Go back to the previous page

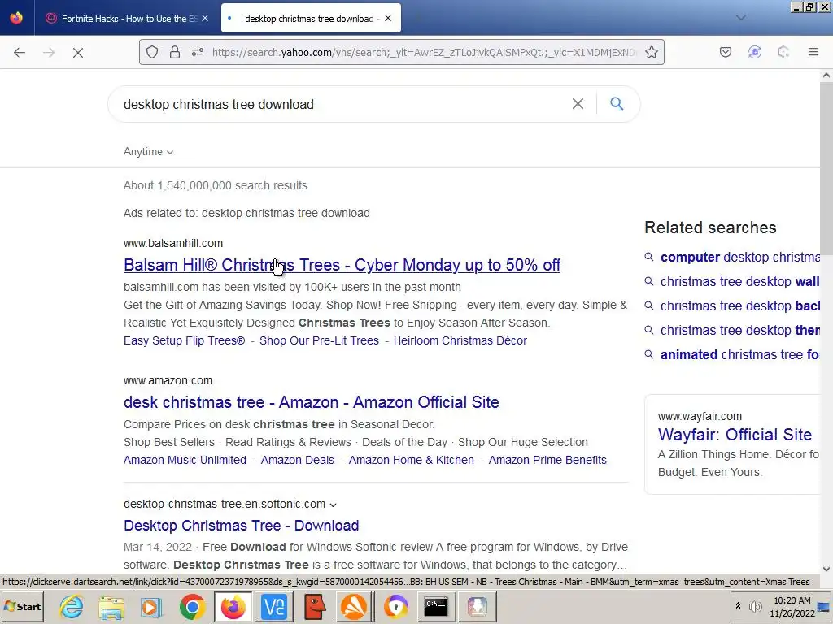(x=20, y=53)
